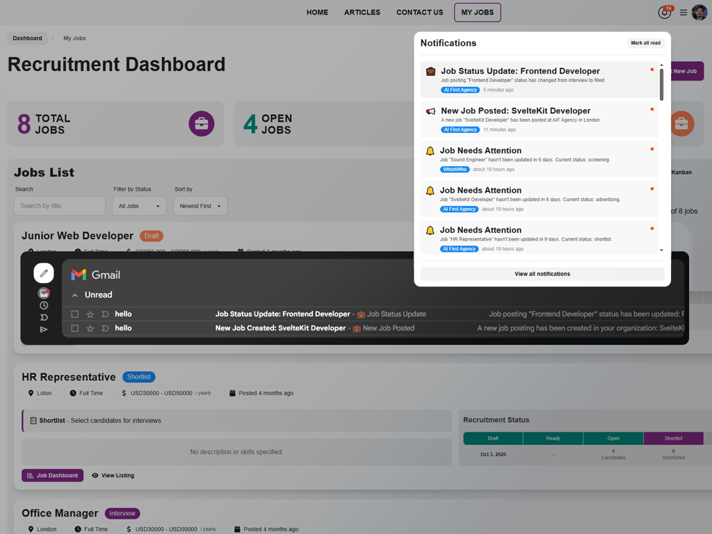Click the Mark all read button
The image size is (712, 534).
[x=645, y=43]
